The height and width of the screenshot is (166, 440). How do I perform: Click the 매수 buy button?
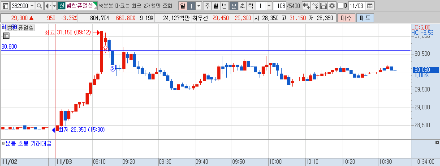(x=346, y=18)
